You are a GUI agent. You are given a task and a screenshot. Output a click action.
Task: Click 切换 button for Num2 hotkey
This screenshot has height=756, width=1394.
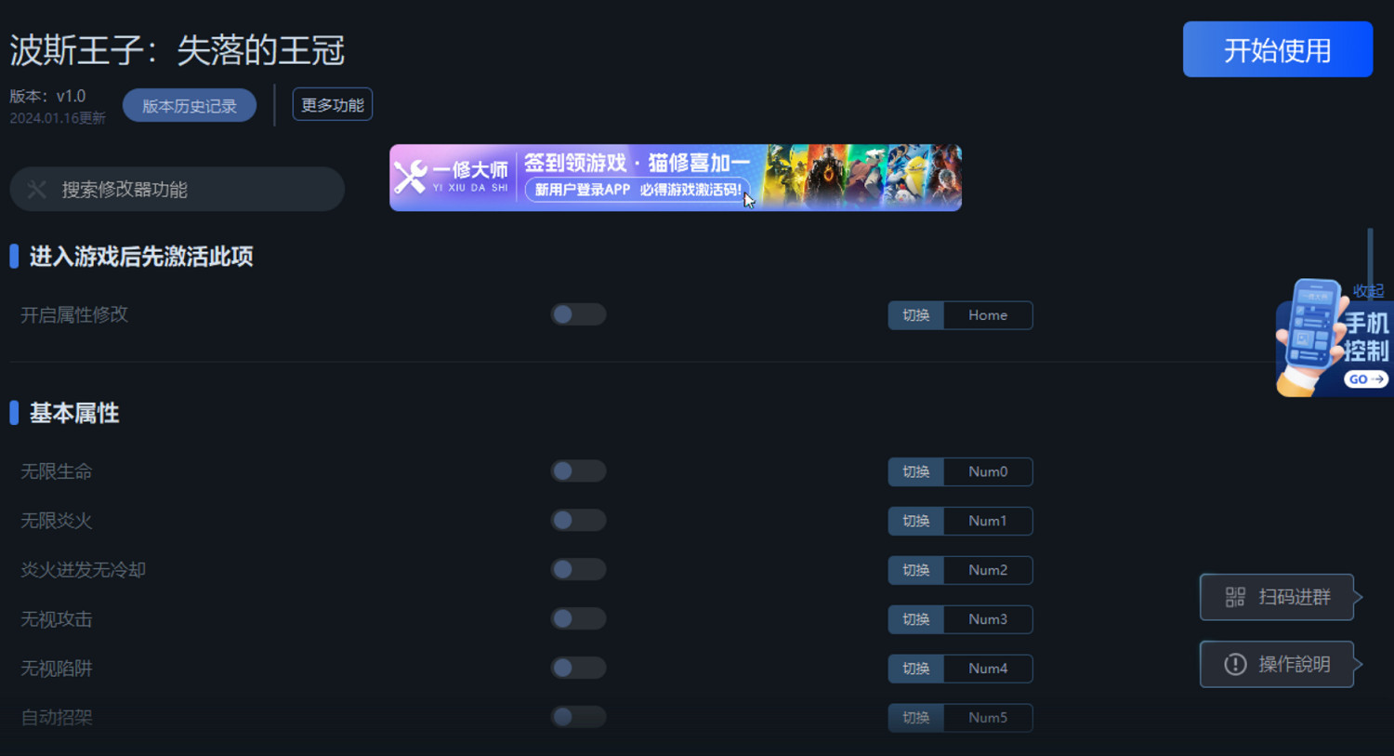[915, 570]
